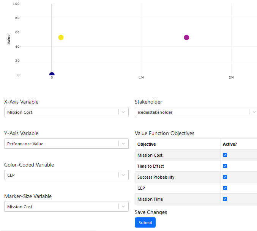Click the dark blue marker at zero
The image size is (257, 231).
[x=52, y=74]
